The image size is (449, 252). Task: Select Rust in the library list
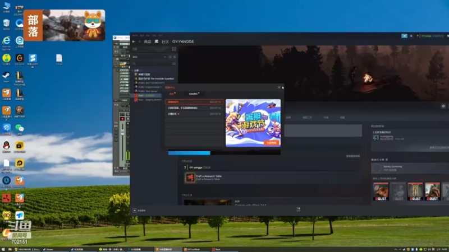(146, 95)
